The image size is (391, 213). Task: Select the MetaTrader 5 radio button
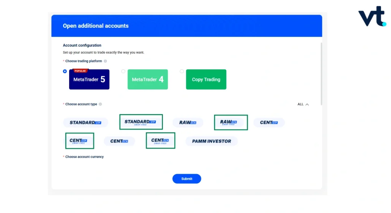coord(65,71)
